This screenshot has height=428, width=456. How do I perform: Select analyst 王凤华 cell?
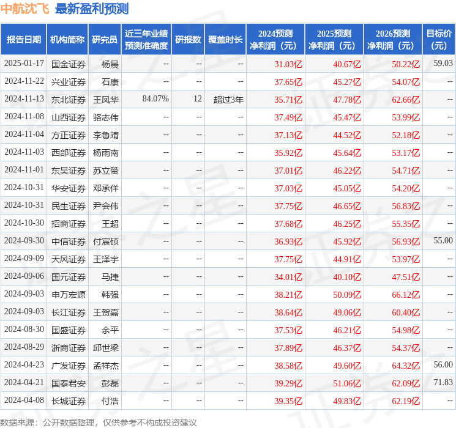pos(105,100)
